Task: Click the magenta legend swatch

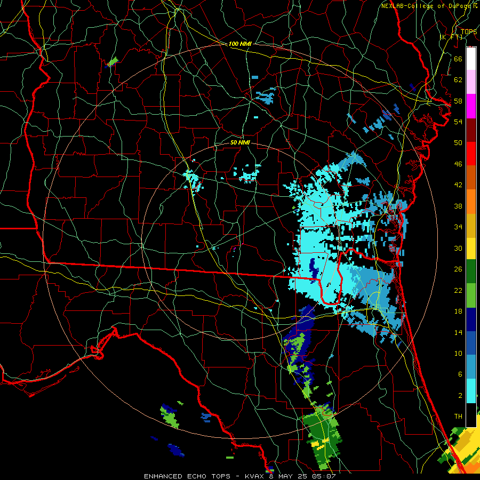Action: tap(471, 106)
